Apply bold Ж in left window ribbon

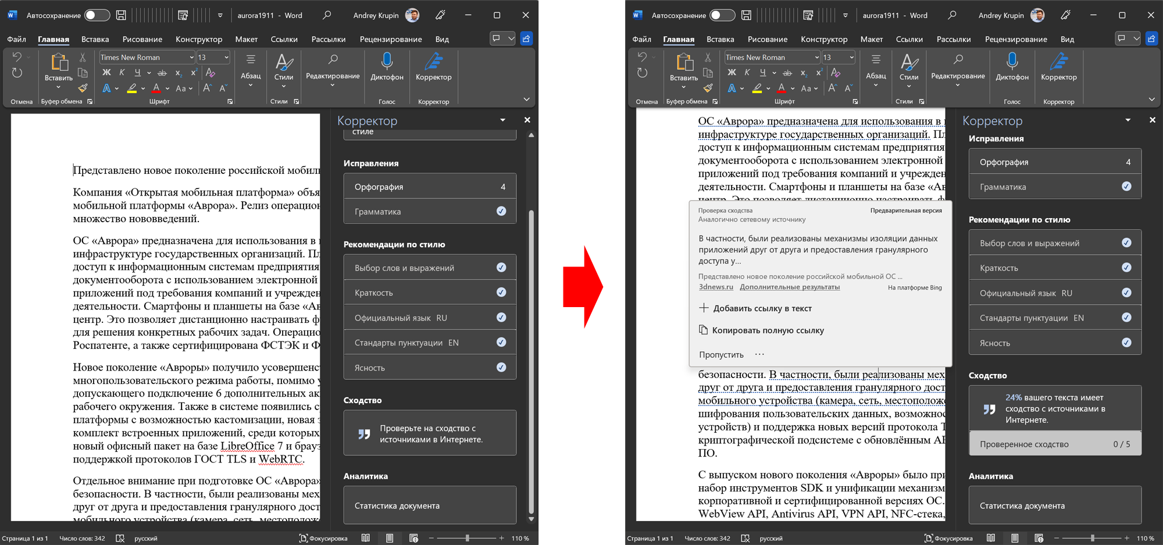pos(106,73)
